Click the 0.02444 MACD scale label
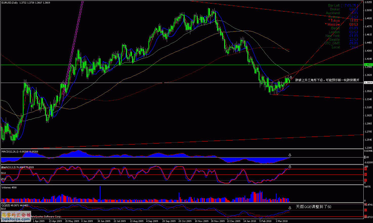373x223 pixels. pos(368,151)
